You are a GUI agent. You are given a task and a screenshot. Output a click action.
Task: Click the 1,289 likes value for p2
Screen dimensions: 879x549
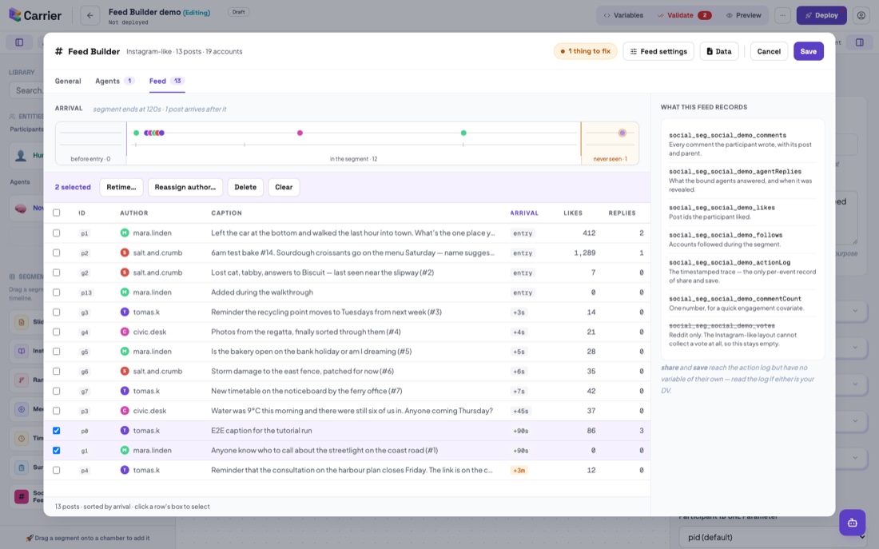(585, 253)
